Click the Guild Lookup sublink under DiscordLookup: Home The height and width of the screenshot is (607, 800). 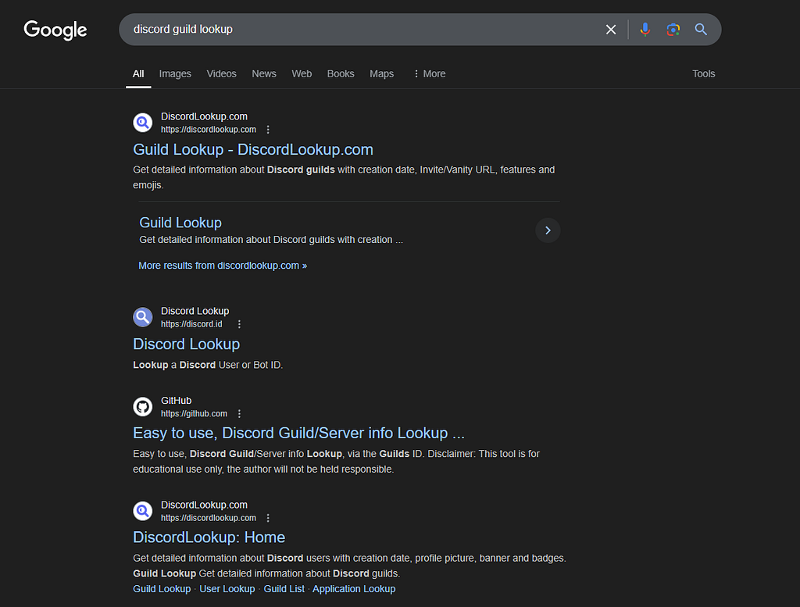click(x=162, y=589)
